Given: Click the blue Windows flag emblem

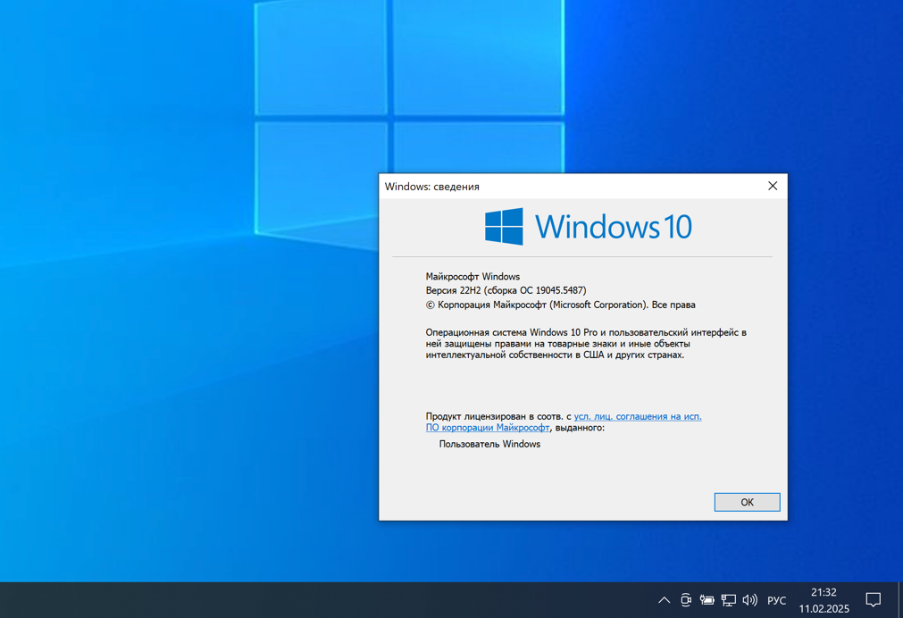Looking at the screenshot, I should (504, 226).
